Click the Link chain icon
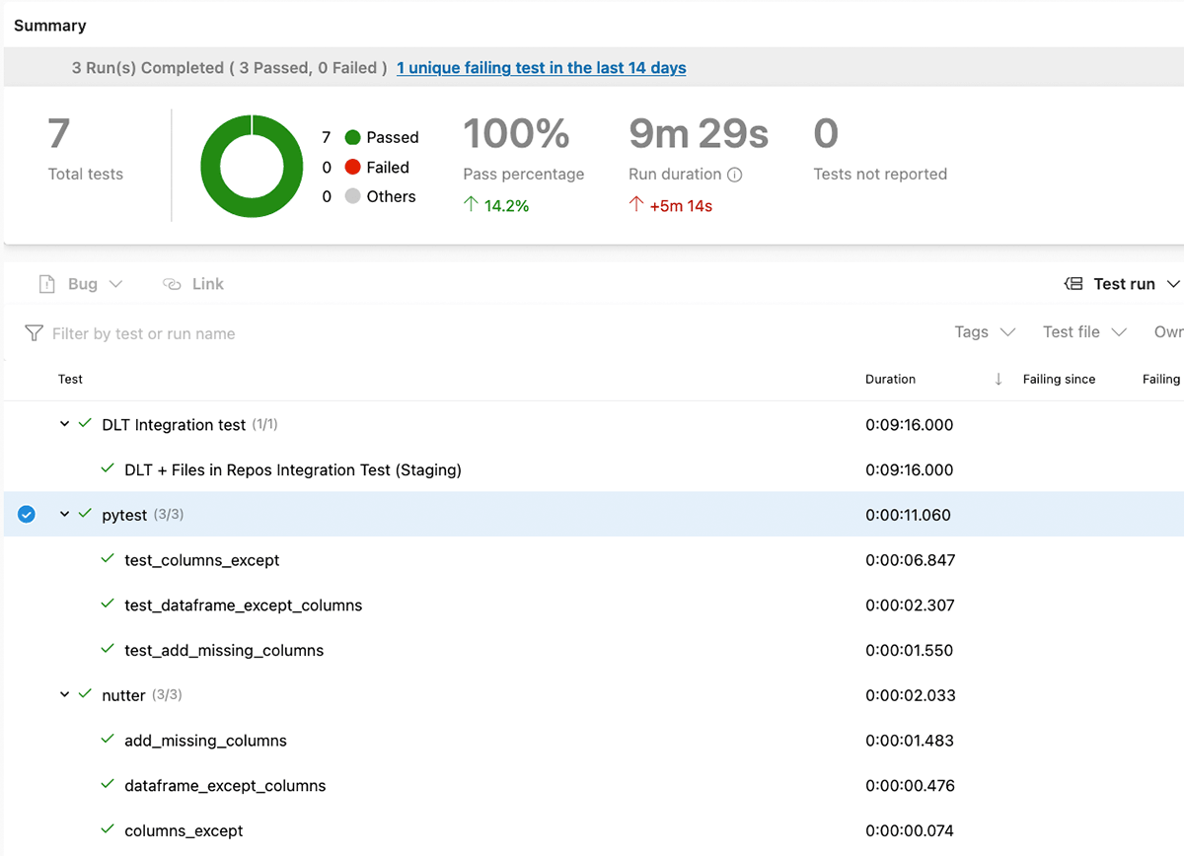This screenshot has height=856, width=1184. point(172,284)
